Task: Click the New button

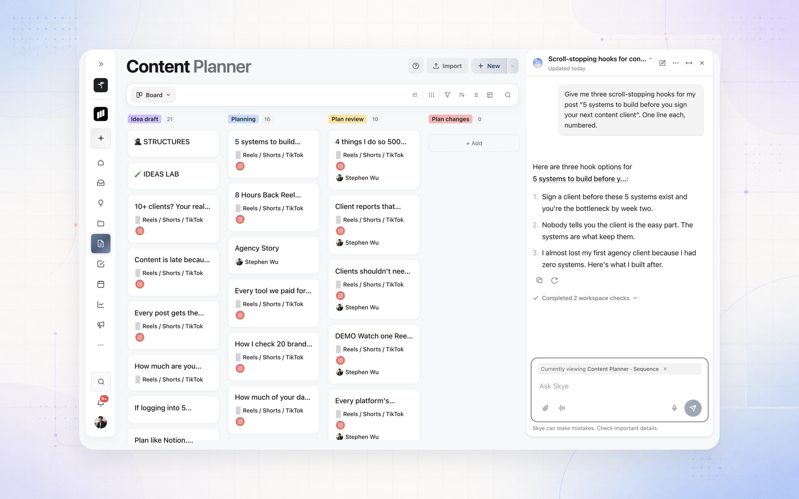Action: coord(489,66)
